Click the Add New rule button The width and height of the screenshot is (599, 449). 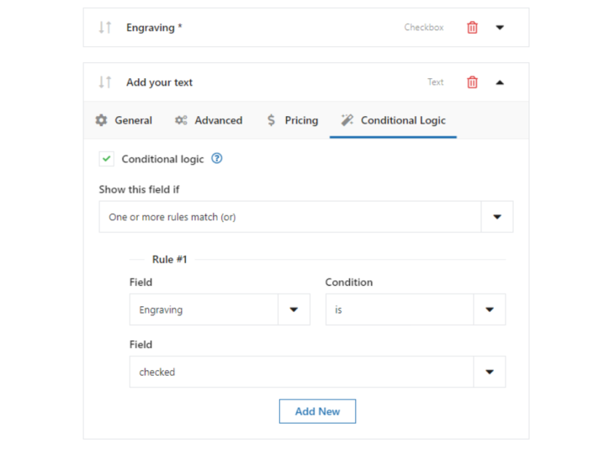pyautogui.click(x=317, y=411)
